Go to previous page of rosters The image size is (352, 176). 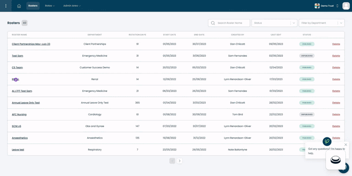coord(172,161)
